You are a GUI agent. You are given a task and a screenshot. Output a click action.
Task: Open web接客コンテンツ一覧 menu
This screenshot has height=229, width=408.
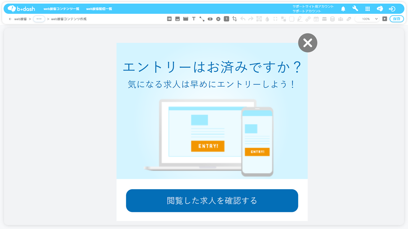click(61, 9)
